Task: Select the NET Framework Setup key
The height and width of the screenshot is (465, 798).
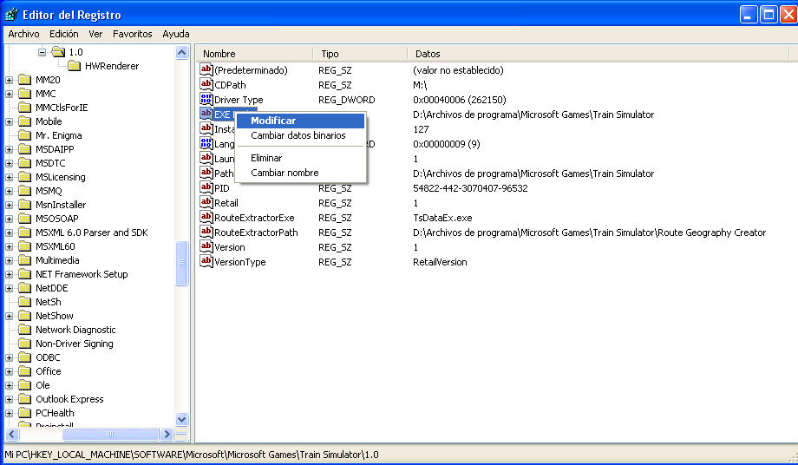Action: (x=82, y=274)
